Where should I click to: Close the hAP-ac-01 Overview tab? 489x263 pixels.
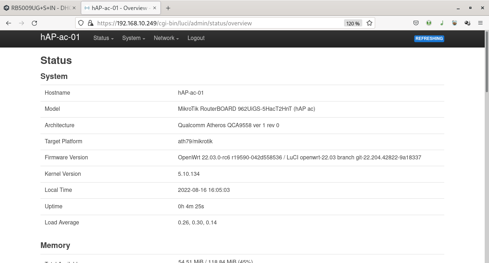pos(155,8)
